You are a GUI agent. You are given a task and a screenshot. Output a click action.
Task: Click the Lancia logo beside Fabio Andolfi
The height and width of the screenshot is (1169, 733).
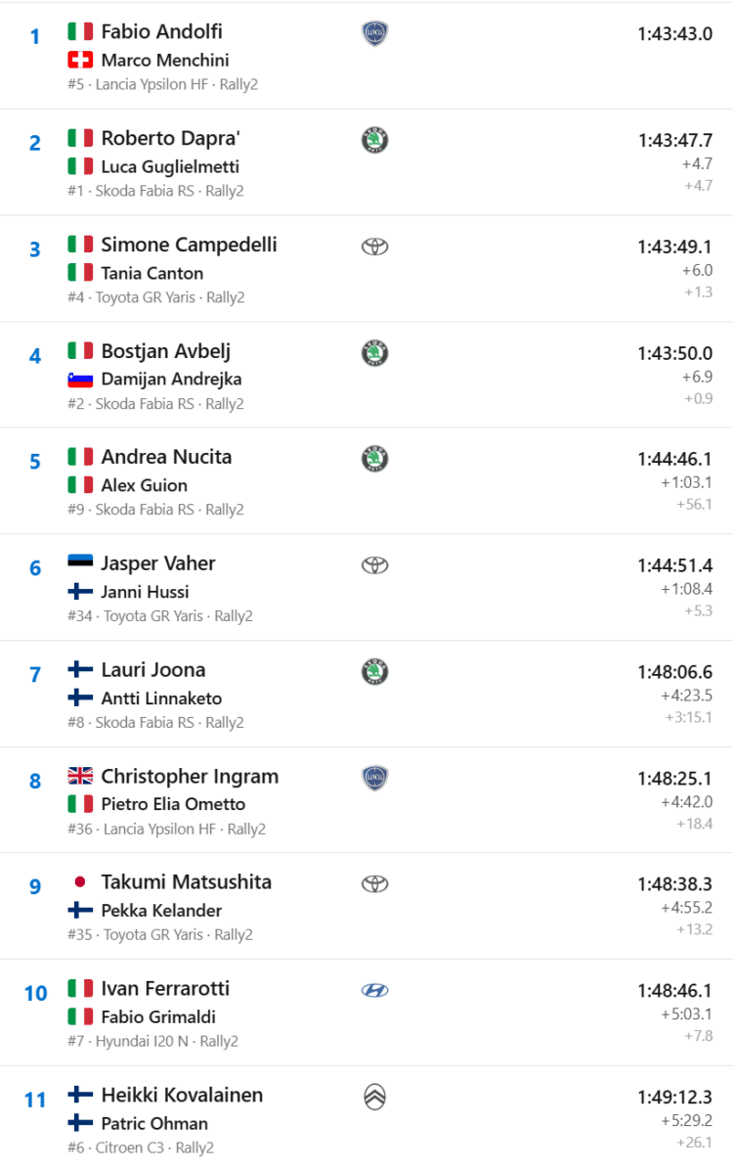click(x=374, y=33)
